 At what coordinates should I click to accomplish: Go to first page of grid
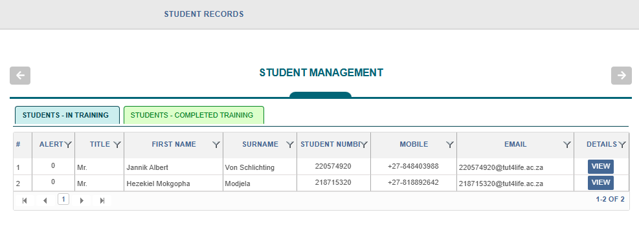point(25,200)
